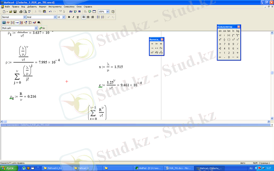Open the Boolean palette
Image resolution: width=274 pixels, height=171 pixels.
click(26, 23)
